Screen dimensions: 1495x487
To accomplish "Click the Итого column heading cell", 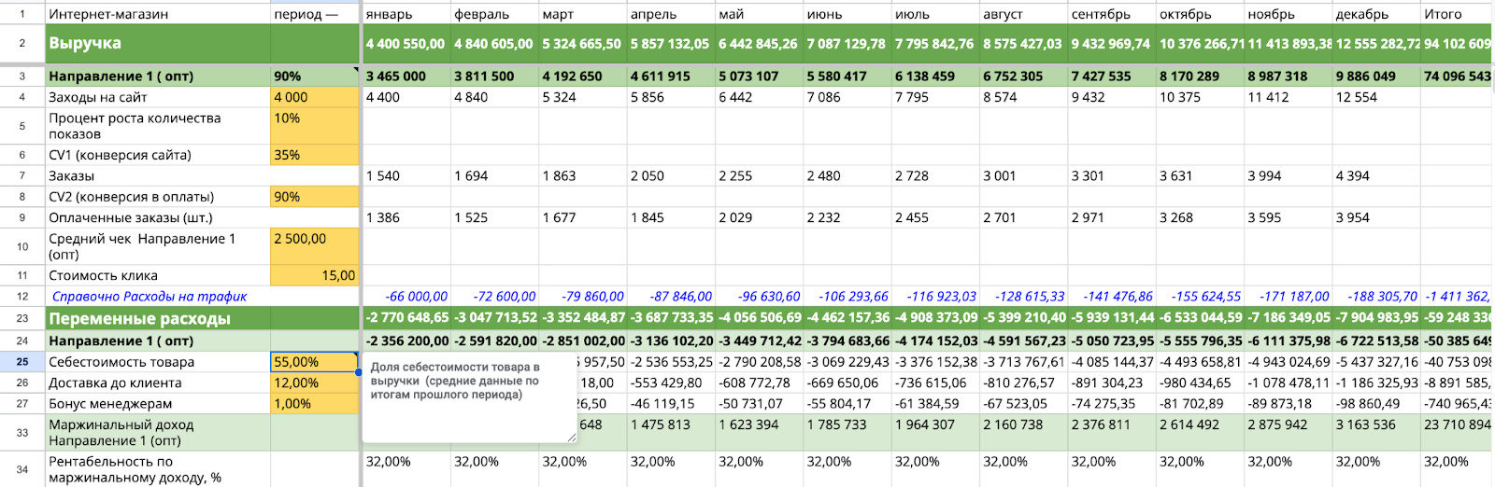I will [1454, 14].
